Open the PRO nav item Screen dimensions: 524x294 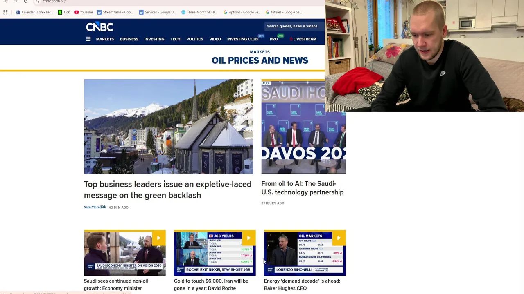273,39
